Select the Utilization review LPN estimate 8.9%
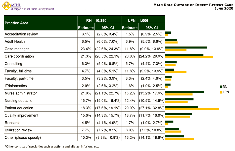The width and height of the screenshot is (235, 151). point(130,130)
